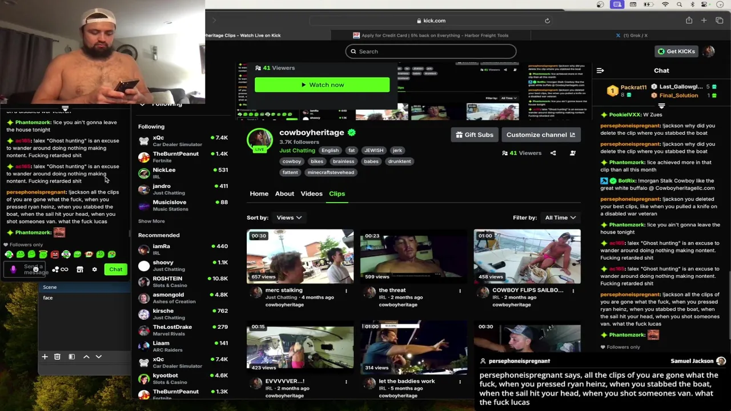
Task: Click the purple microphone icon in the message box
Action: (13, 269)
